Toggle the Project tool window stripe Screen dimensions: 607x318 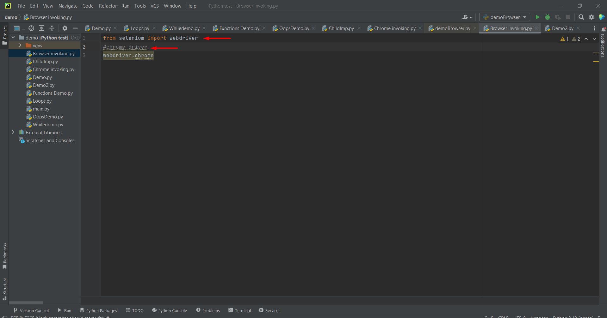[4, 35]
